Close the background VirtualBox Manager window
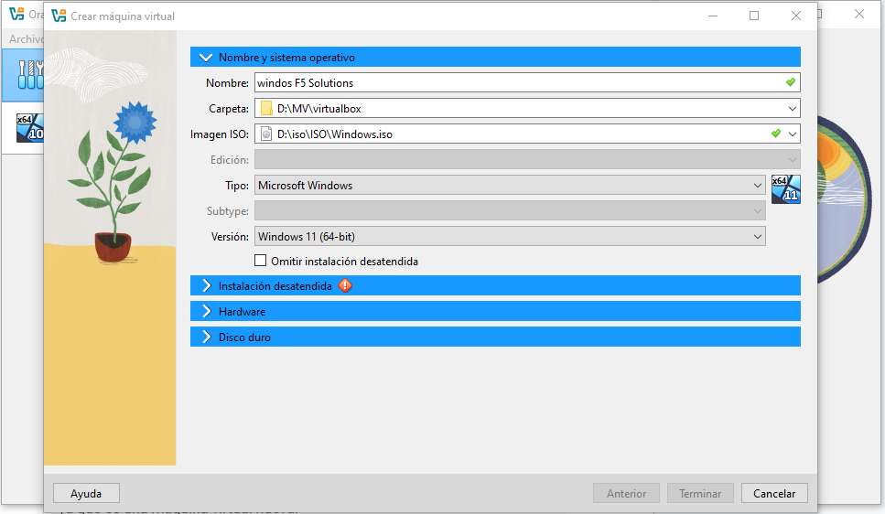This screenshot has width=885, height=514. tap(859, 14)
